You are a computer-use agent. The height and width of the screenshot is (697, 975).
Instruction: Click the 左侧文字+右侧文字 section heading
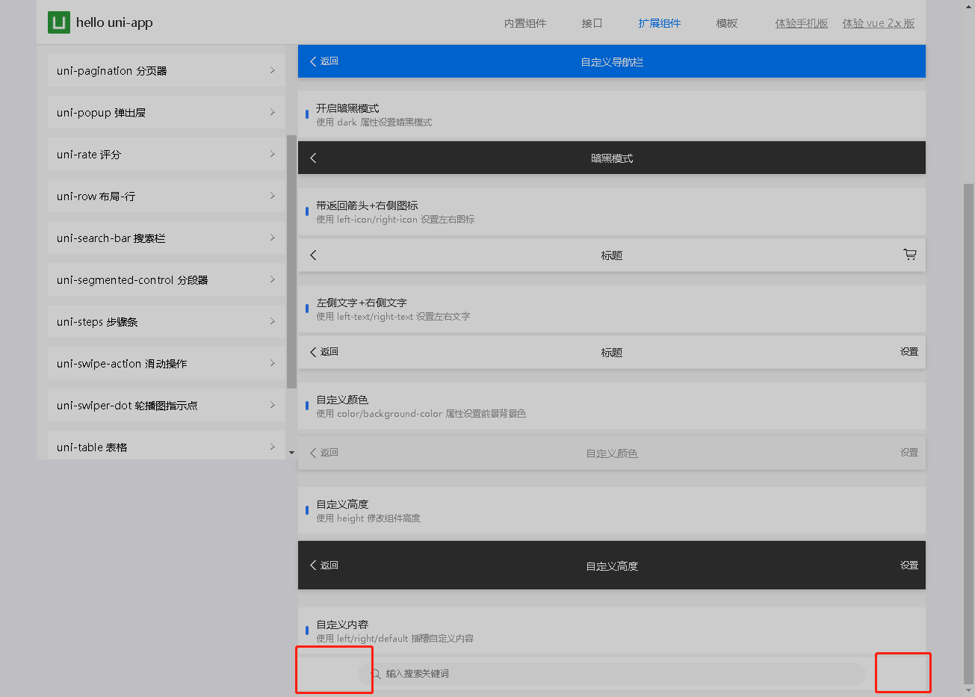(x=362, y=303)
